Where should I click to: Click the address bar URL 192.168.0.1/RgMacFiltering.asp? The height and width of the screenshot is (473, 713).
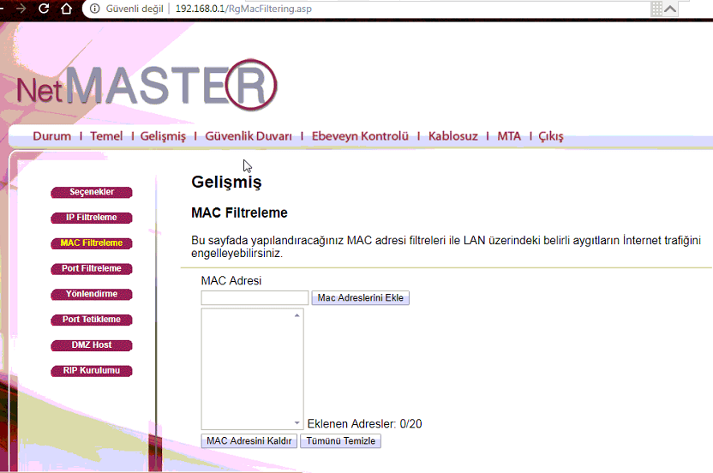point(243,9)
